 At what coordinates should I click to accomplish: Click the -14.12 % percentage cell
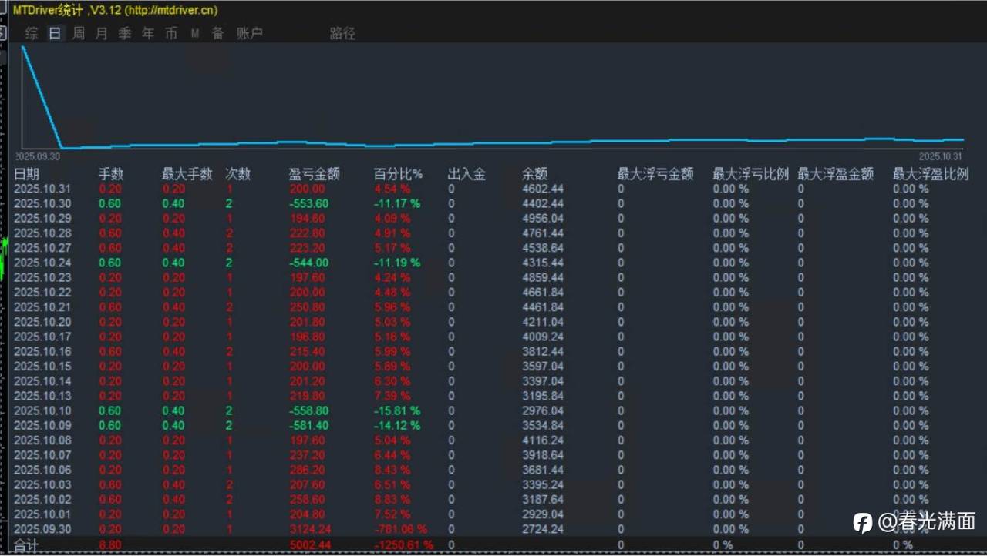click(x=397, y=426)
